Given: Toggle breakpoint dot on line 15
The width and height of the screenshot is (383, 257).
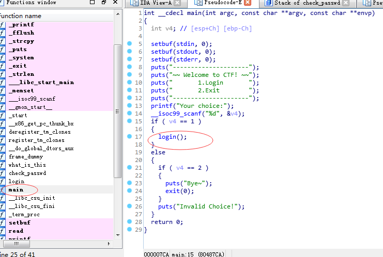Looking at the screenshot, I should tap(129, 121).
